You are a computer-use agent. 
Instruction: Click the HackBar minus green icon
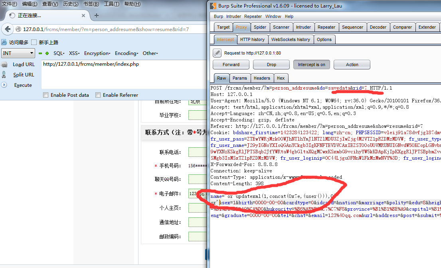coord(40,53)
